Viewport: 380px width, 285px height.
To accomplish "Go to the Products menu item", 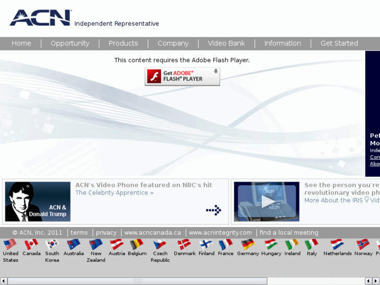I will point(123,43).
